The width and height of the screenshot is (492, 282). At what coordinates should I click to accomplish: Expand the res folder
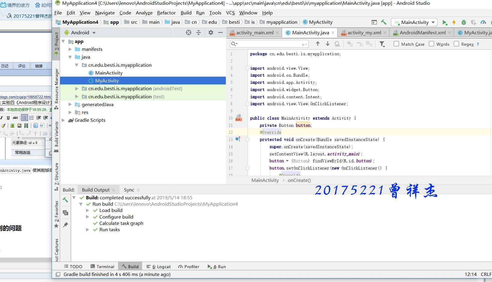coord(70,112)
